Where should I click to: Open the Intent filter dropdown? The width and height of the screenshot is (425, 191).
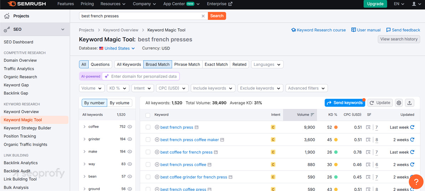click(142, 88)
